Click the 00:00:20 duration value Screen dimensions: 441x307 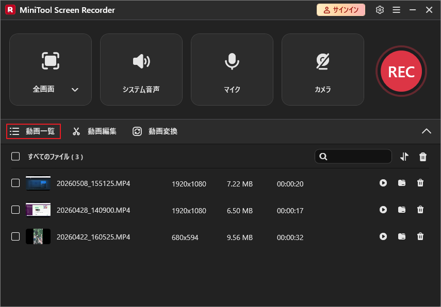pos(290,184)
